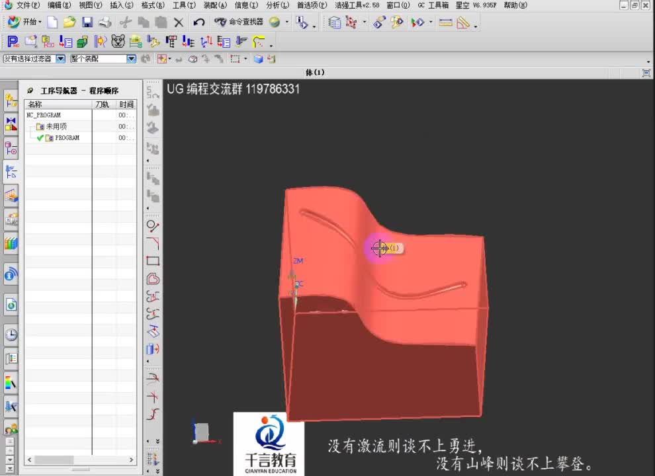655x476 pixels.
Task: Click the navigator horizontal scrollbar thumb
Action: click(x=54, y=459)
